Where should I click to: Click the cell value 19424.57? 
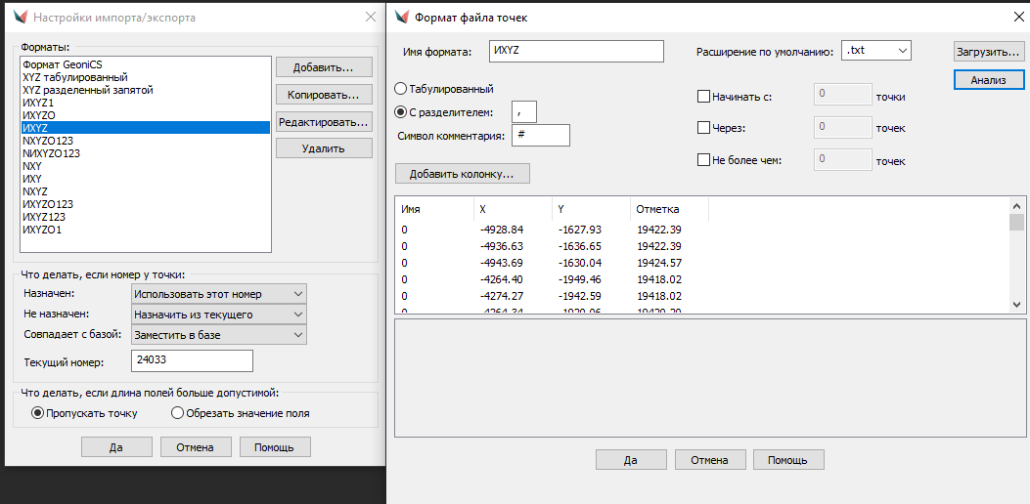click(x=659, y=263)
